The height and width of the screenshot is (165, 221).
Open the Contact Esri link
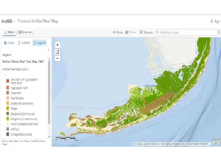click(35, 141)
